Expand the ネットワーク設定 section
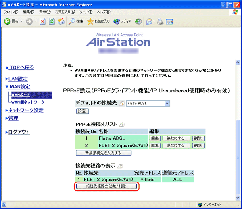This screenshot has width=242, height=209. (x=7, y=111)
